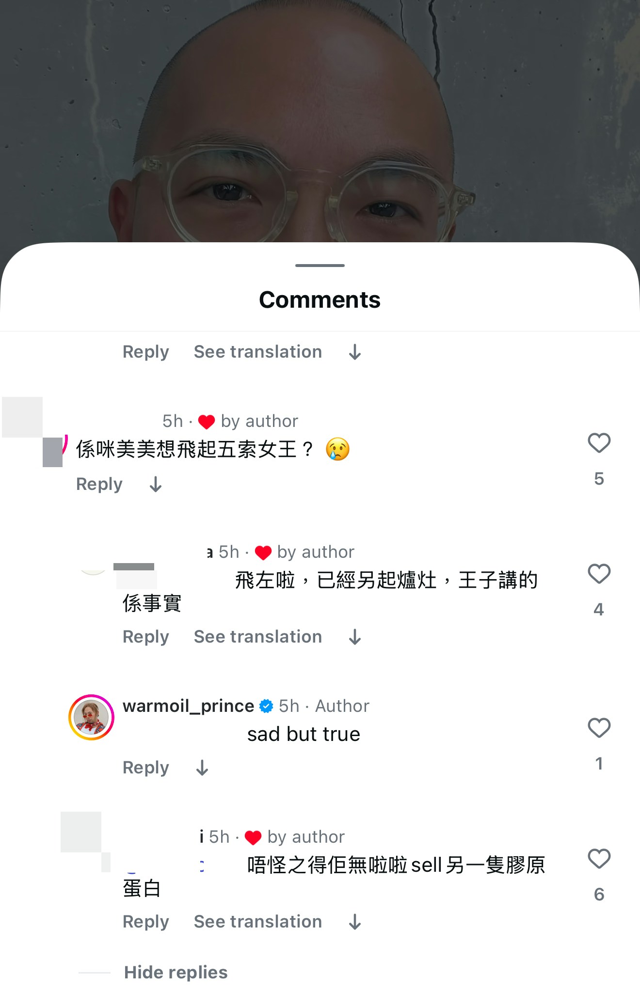
Task: Open the verified badge next to warmoil_prince
Action: pos(266,706)
